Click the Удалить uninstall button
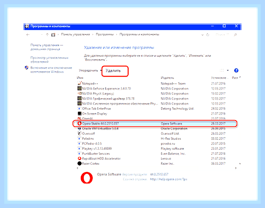The width and height of the screenshot is (265, 208). click(113, 71)
